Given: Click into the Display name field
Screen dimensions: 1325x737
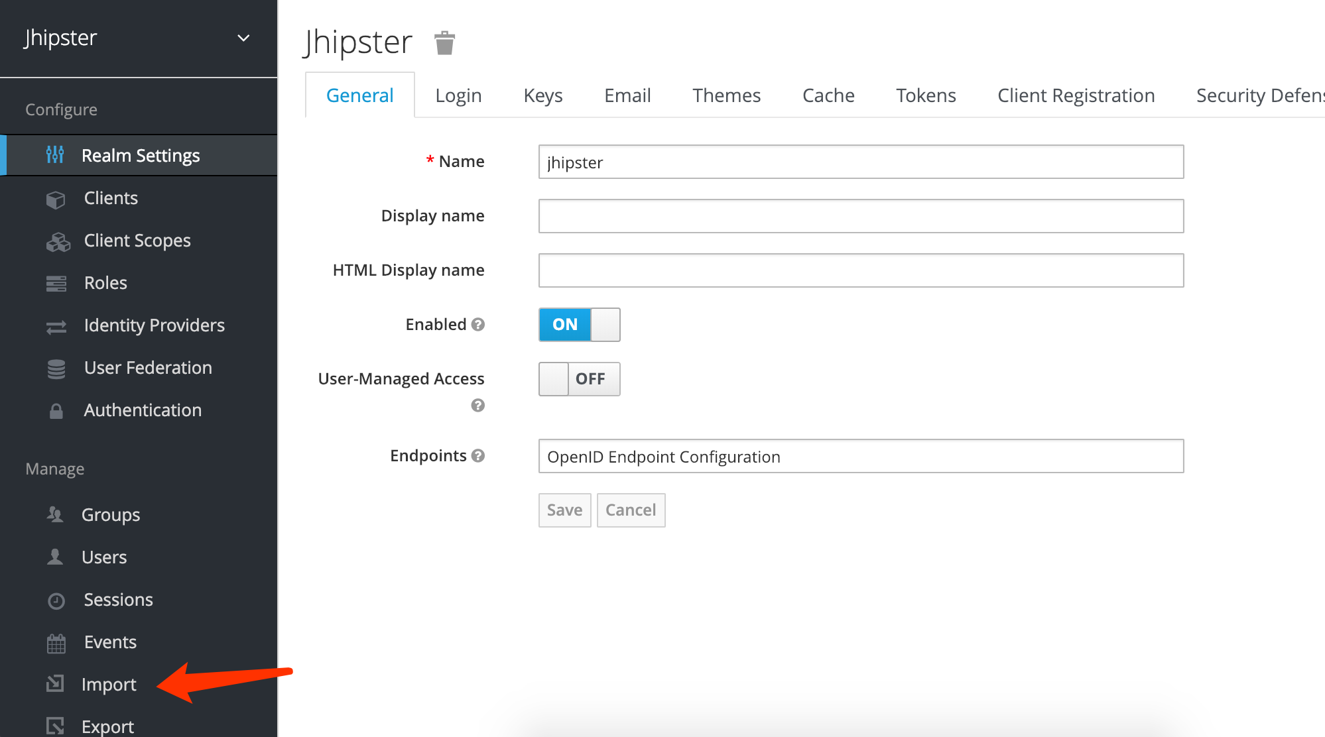Looking at the screenshot, I should point(860,216).
